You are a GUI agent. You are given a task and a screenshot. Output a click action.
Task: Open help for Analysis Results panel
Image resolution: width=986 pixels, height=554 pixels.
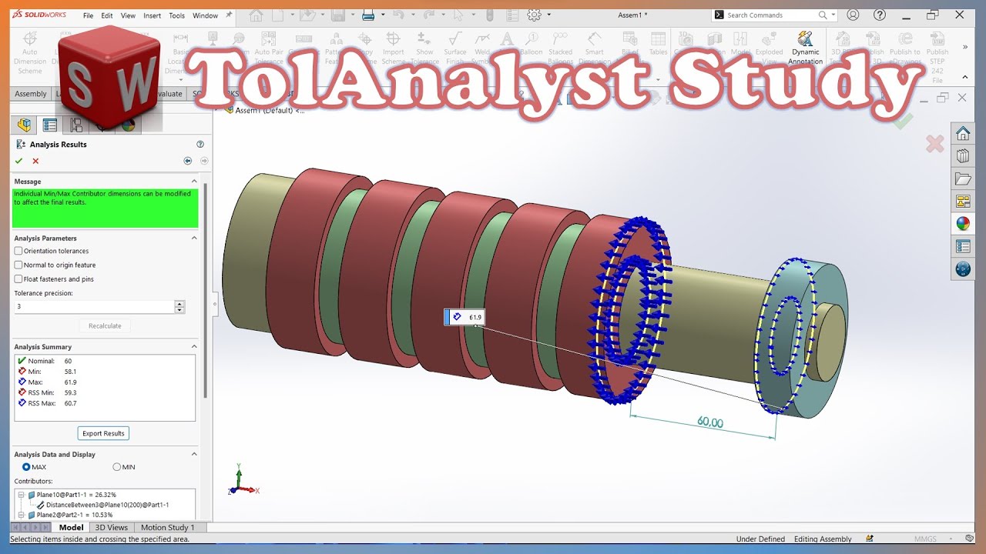[x=200, y=144]
